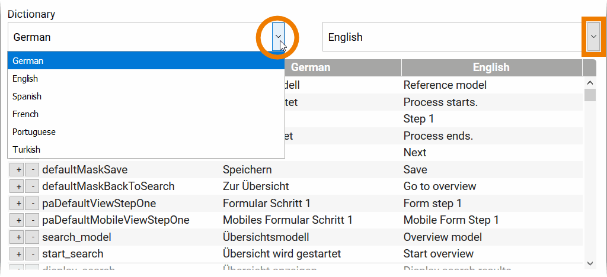
Task: Select Turkish language option
Action: point(27,150)
